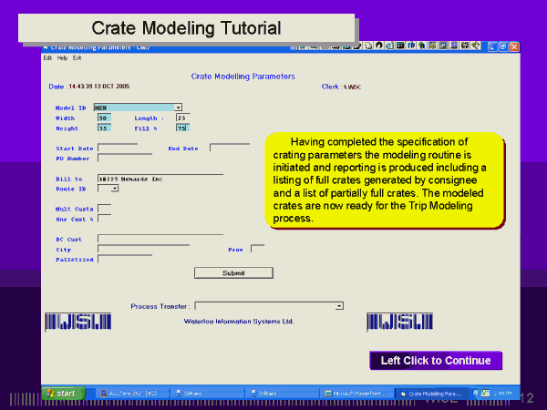Select the Mult Custs box

[104, 209]
